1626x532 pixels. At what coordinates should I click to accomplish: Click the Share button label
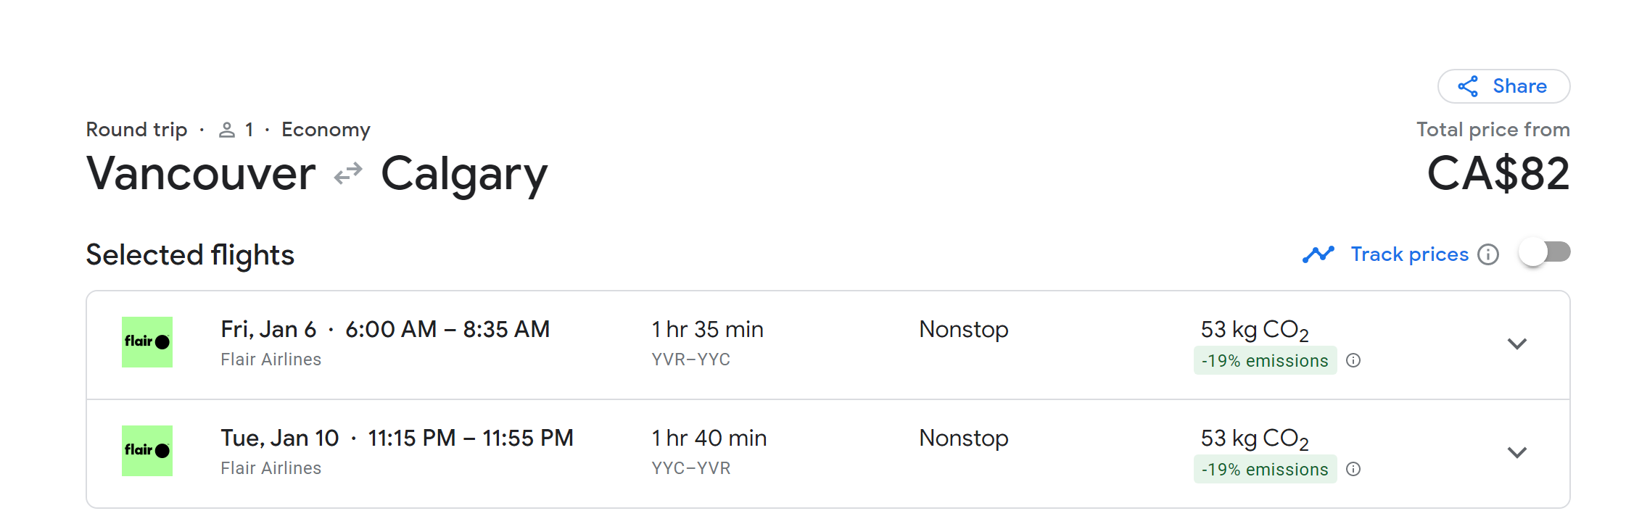(x=1519, y=86)
